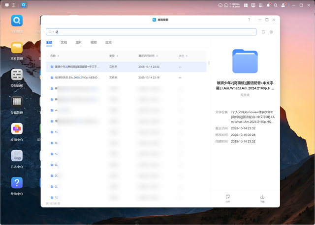Maximize the 全局搜索 window
Image resolution: width=315 pixels, height=225 pixels.
point(267,20)
